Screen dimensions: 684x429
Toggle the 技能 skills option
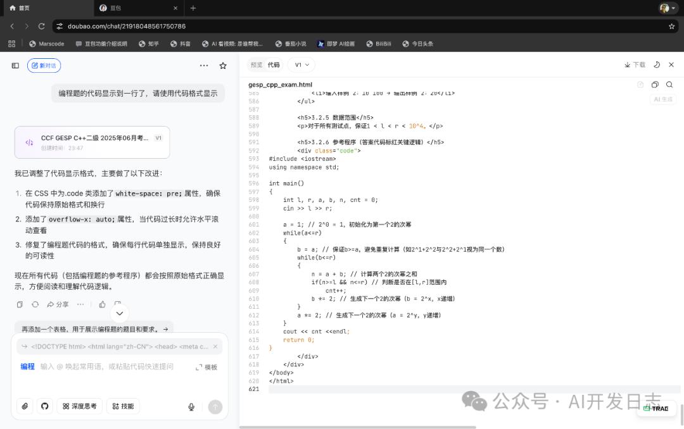click(123, 407)
